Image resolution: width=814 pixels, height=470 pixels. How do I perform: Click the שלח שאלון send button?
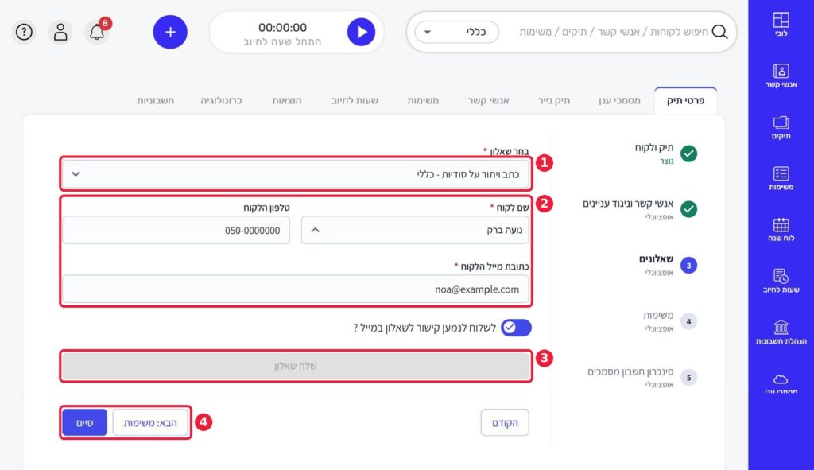coord(296,366)
